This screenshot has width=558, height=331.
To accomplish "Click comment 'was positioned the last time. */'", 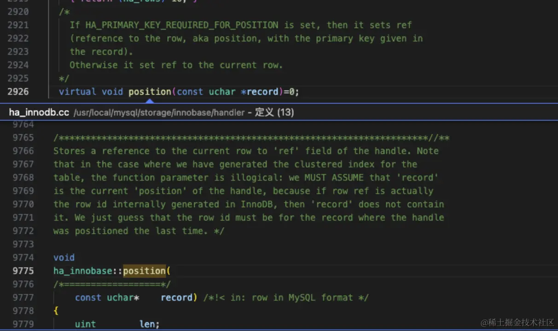I will point(139,231).
